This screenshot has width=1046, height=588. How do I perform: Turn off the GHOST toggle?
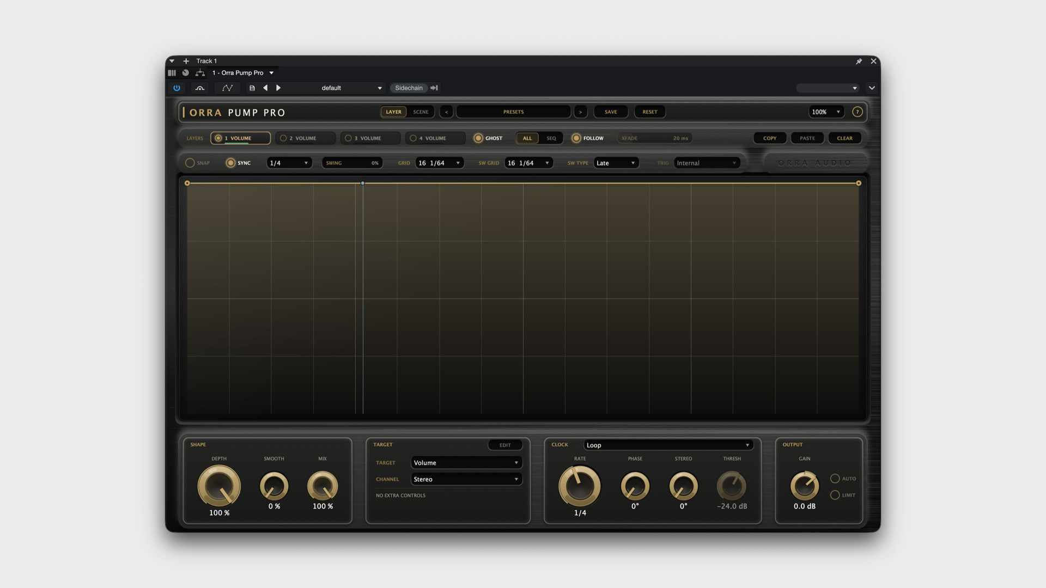coord(478,138)
